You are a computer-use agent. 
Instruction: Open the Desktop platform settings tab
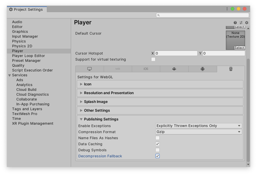(89, 69)
